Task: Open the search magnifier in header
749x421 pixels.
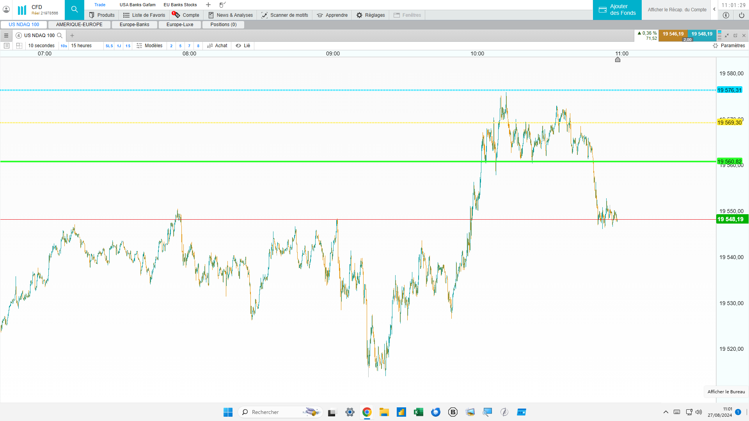Action: coord(75,10)
